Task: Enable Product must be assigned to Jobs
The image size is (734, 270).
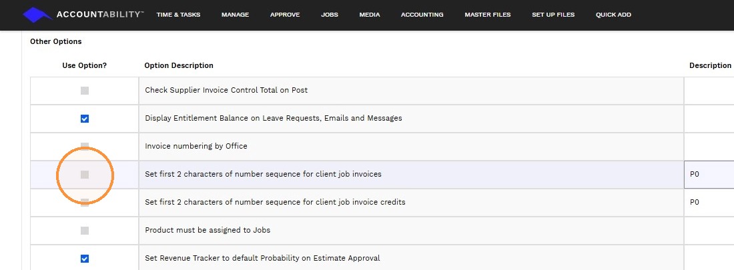Action: point(85,231)
